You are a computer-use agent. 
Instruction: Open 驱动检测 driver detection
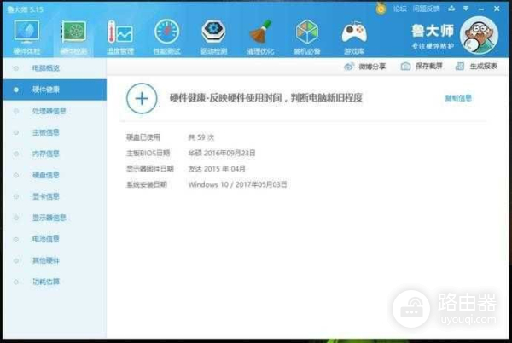(213, 34)
